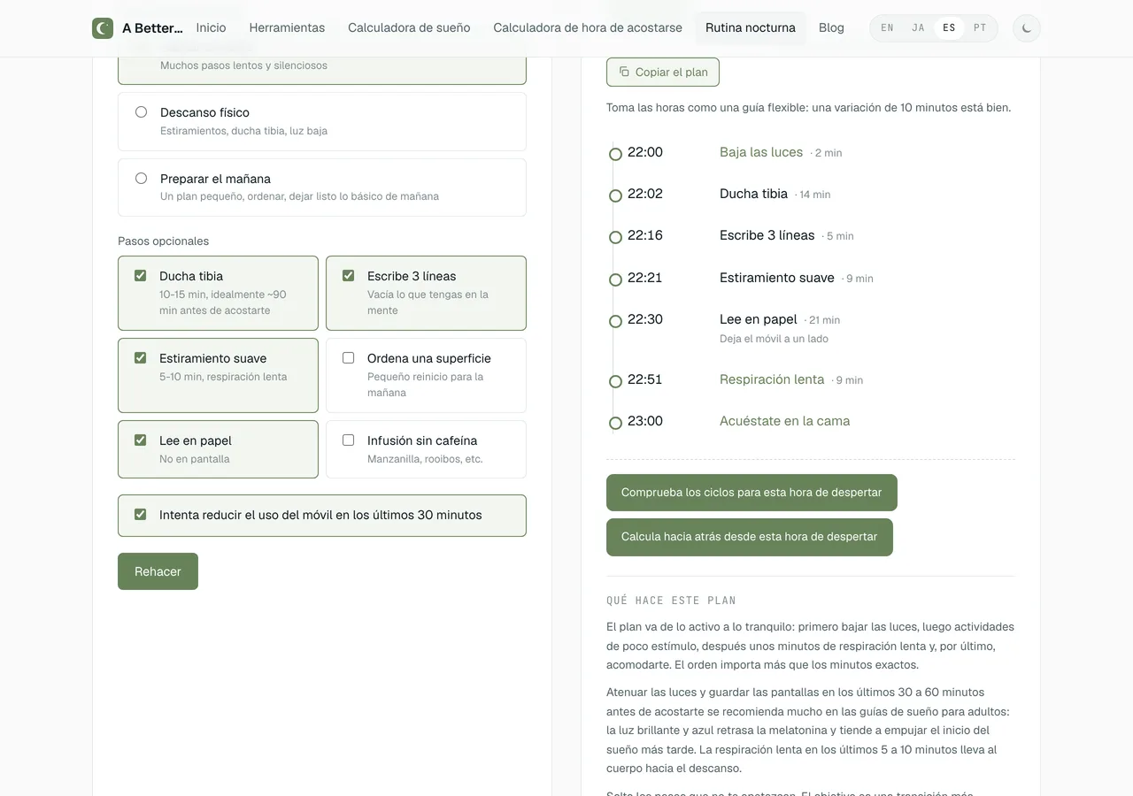1133x796 pixels.
Task: Click the 22:30 timeline marker circle
Action: point(615,321)
